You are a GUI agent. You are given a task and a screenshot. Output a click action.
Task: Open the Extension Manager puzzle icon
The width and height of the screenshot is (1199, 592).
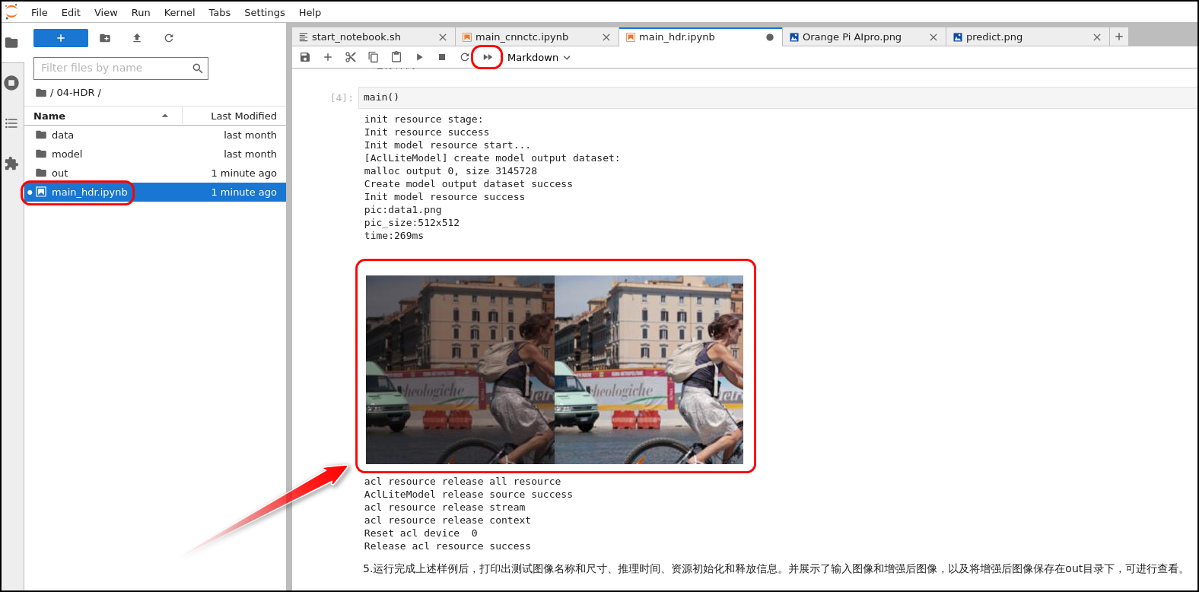[11, 164]
